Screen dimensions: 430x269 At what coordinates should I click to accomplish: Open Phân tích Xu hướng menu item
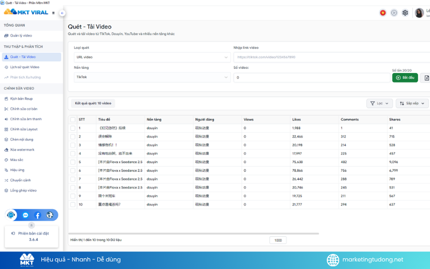pos(32,77)
